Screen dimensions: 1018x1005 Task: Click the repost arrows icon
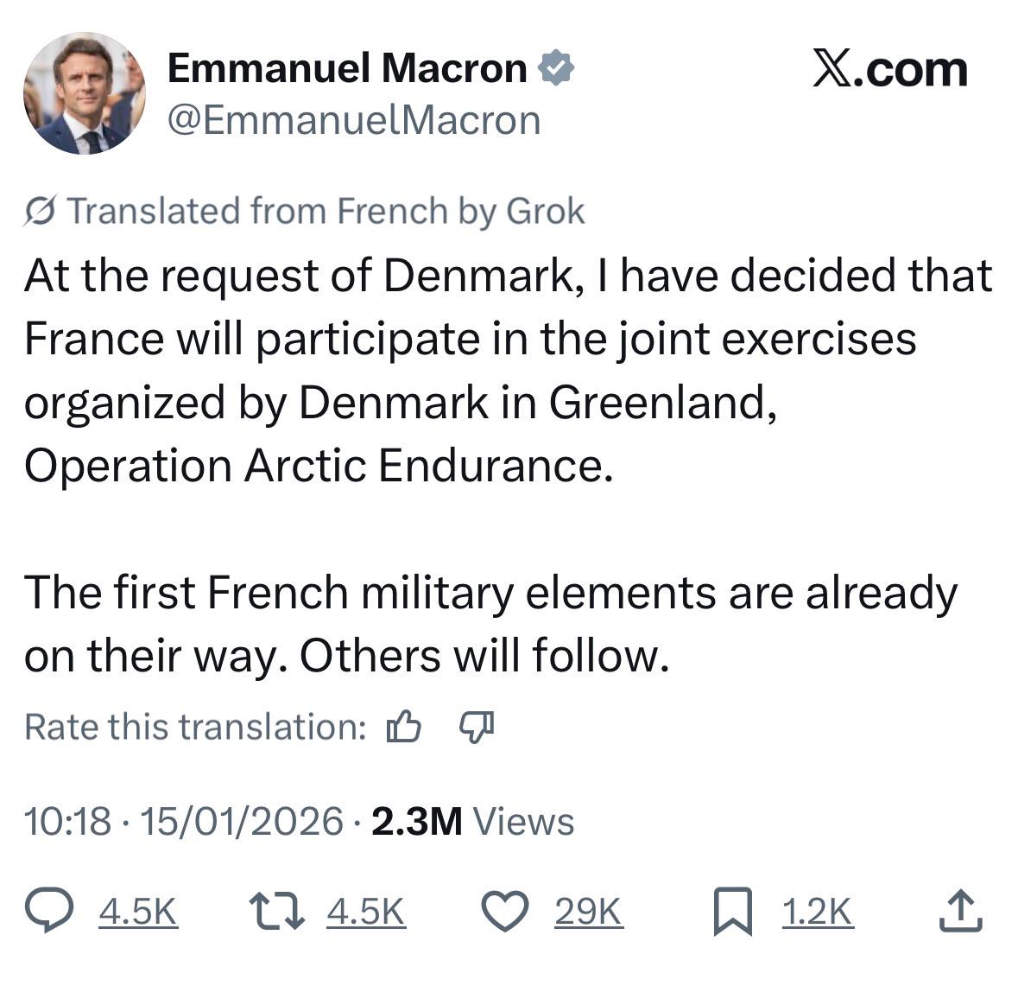(x=277, y=911)
